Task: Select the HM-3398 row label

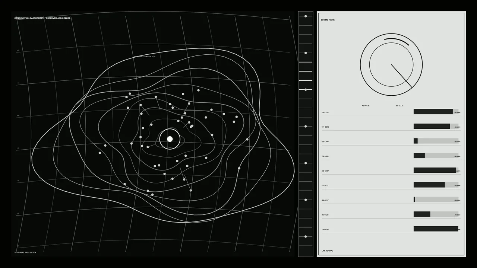Action: [325, 127]
